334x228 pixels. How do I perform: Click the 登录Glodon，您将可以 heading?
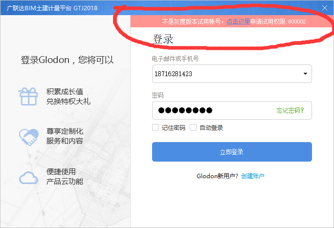pyautogui.click(x=67, y=60)
